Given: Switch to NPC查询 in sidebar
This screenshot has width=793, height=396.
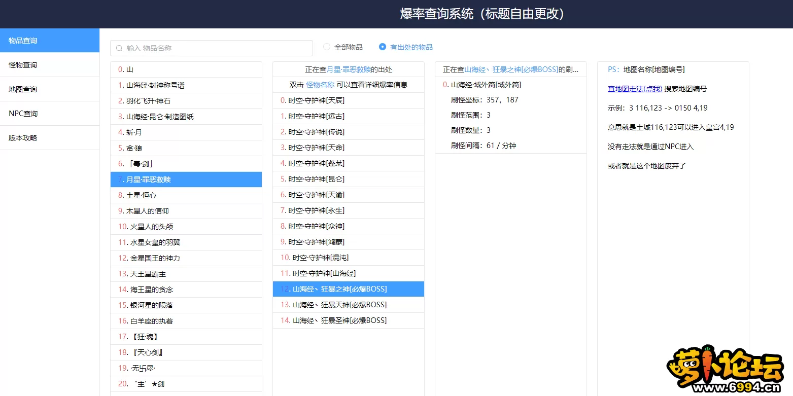Looking at the screenshot, I should point(50,114).
